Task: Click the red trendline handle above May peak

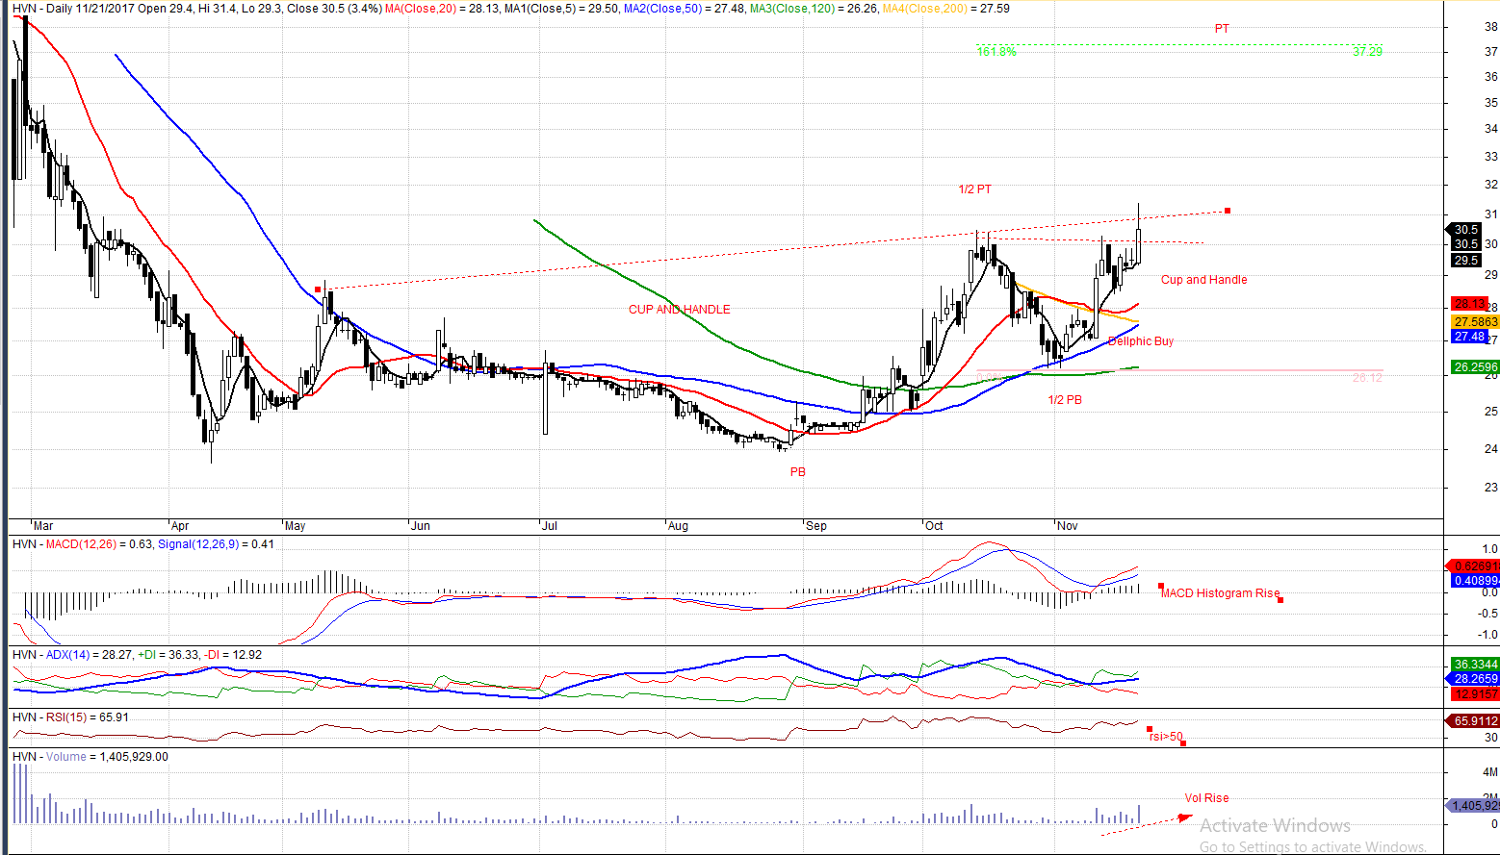Action: point(318,289)
